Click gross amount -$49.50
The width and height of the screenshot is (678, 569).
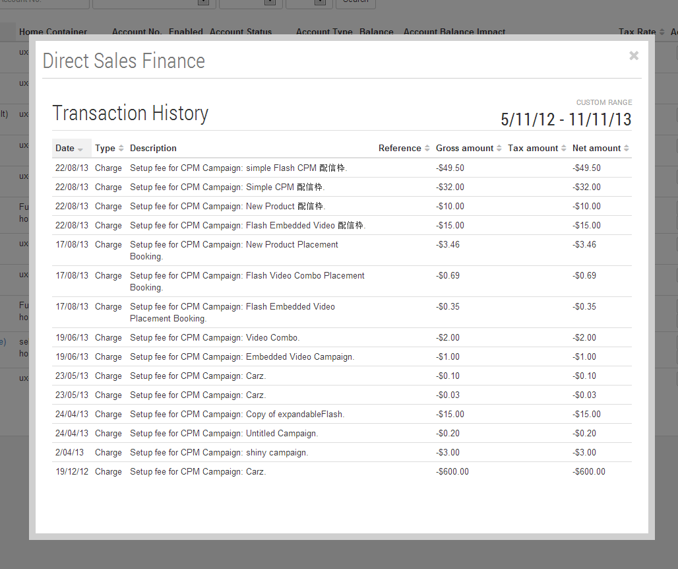pyautogui.click(x=450, y=168)
